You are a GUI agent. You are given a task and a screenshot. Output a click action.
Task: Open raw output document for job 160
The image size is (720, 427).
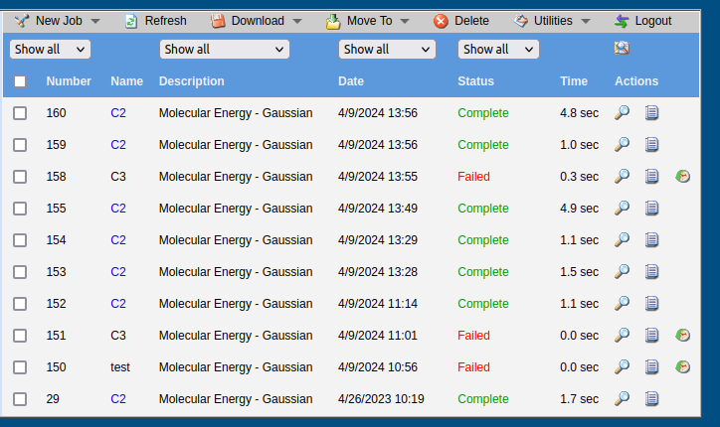651,112
